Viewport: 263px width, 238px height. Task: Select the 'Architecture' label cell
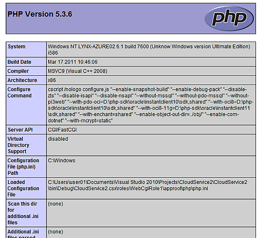coord(26,80)
